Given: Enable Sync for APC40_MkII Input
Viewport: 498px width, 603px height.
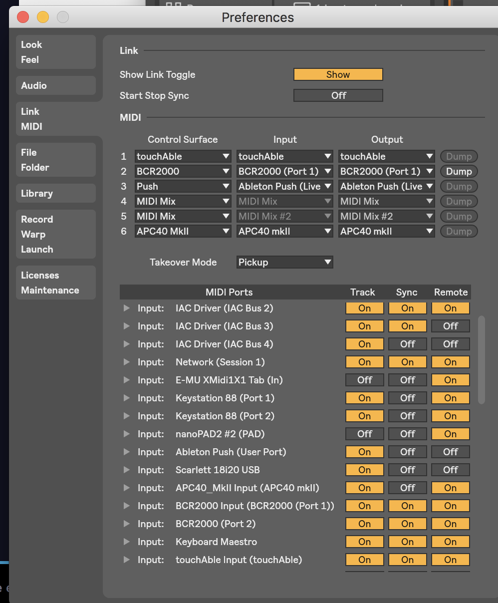Looking at the screenshot, I should pyautogui.click(x=408, y=488).
